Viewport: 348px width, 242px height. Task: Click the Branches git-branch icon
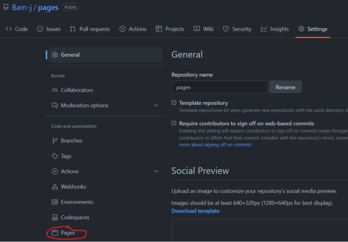tap(54, 141)
